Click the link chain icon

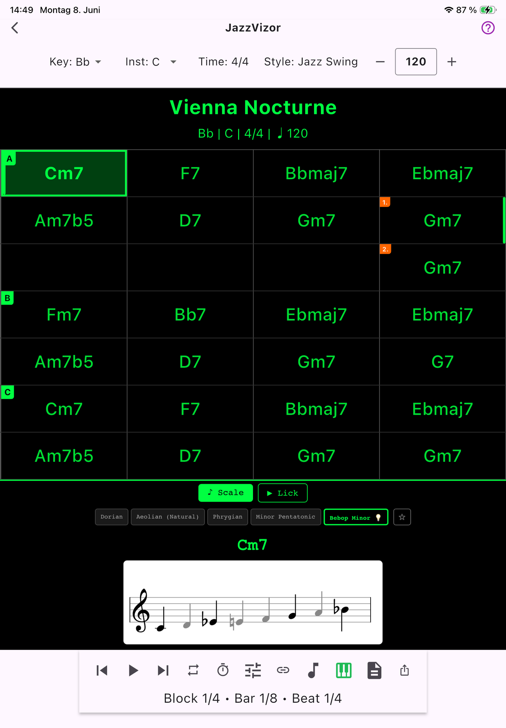(x=283, y=670)
